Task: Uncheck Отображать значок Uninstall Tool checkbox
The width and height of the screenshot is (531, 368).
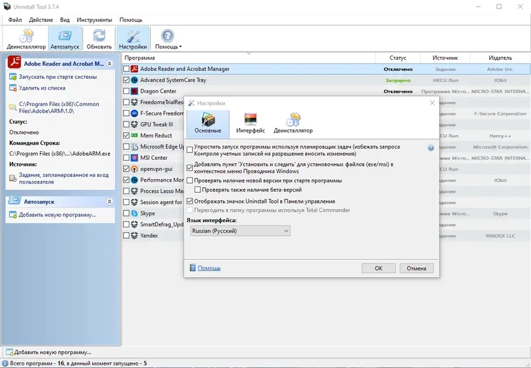Action: click(190, 202)
